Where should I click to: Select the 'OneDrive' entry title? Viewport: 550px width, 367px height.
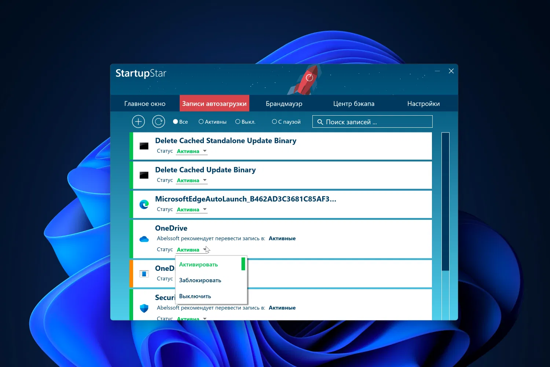[x=171, y=228]
